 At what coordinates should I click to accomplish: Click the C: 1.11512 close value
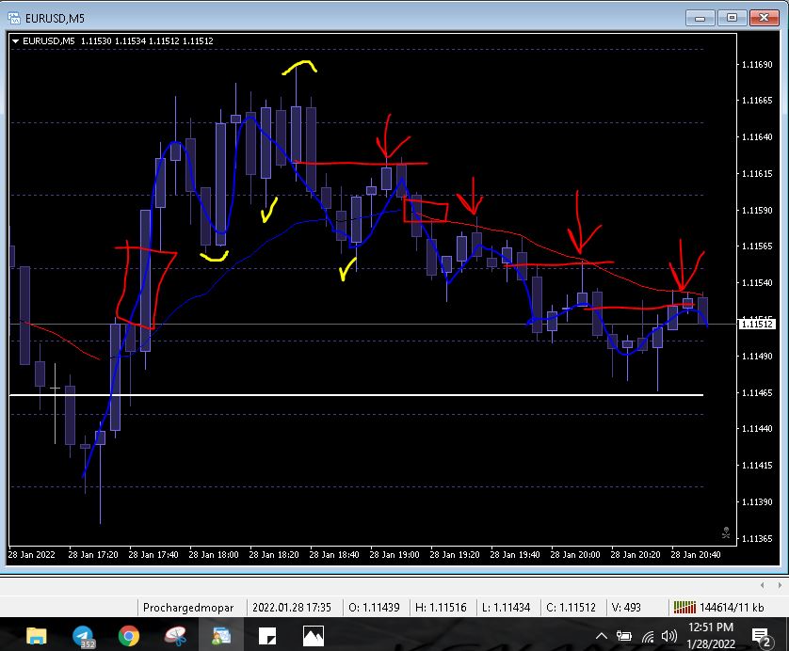572,608
